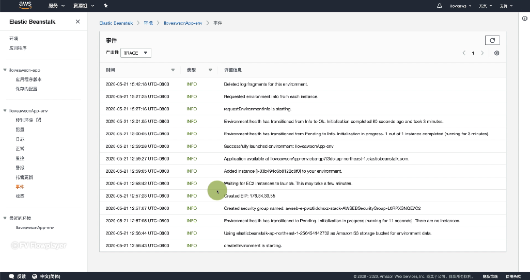This screenshot has width=530, height=280.
Task: Open 应用程序版本 in sidebar
Action: [28, 79]
